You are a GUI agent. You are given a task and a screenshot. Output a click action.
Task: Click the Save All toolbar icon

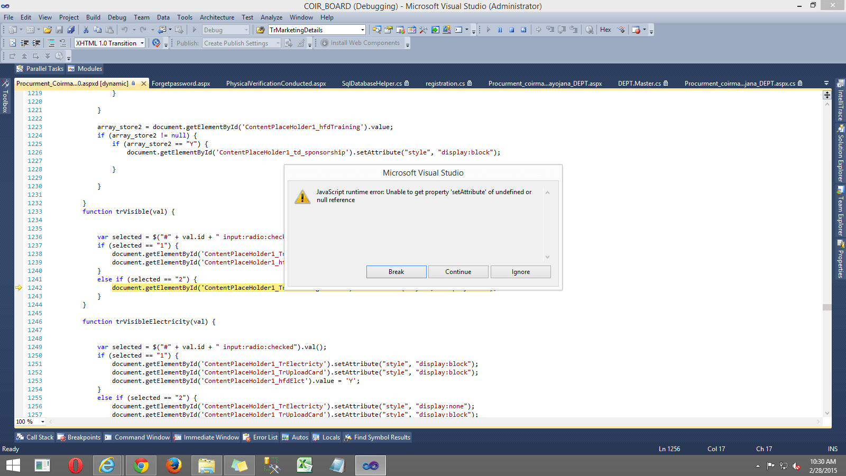click(x=70, y=30)
